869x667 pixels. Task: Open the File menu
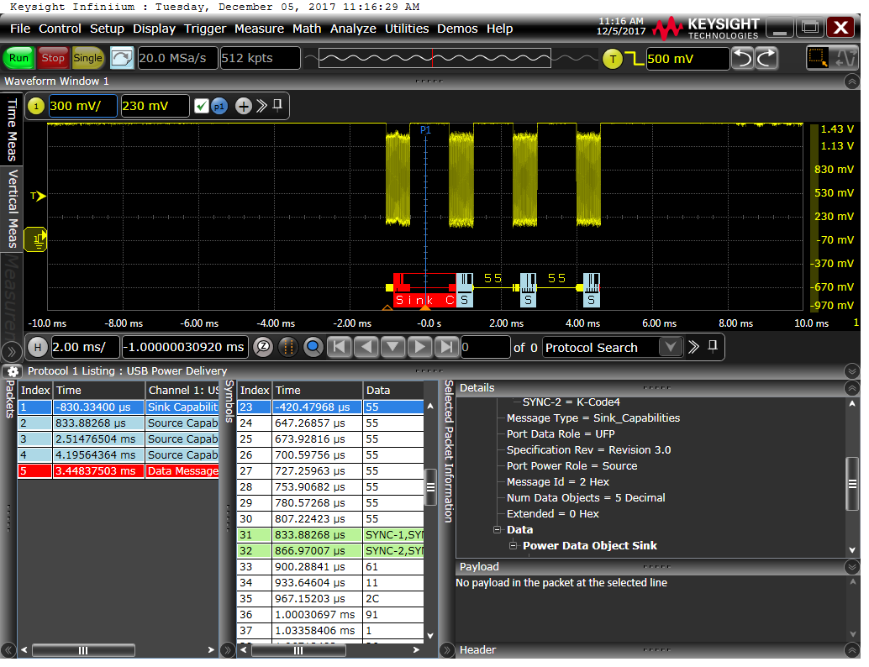click(x=20, y=29)
